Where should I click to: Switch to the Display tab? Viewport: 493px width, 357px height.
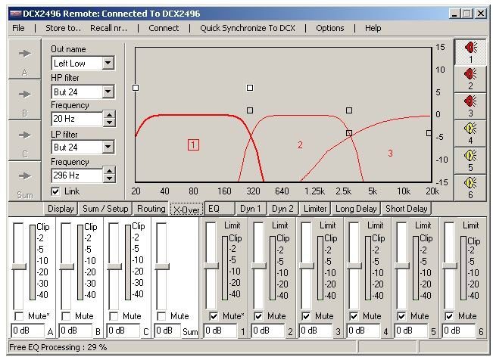(x=61, y=209)
